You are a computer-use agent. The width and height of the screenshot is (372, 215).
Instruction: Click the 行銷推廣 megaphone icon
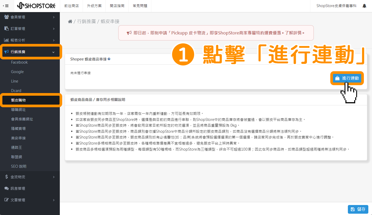coord(7,52)
